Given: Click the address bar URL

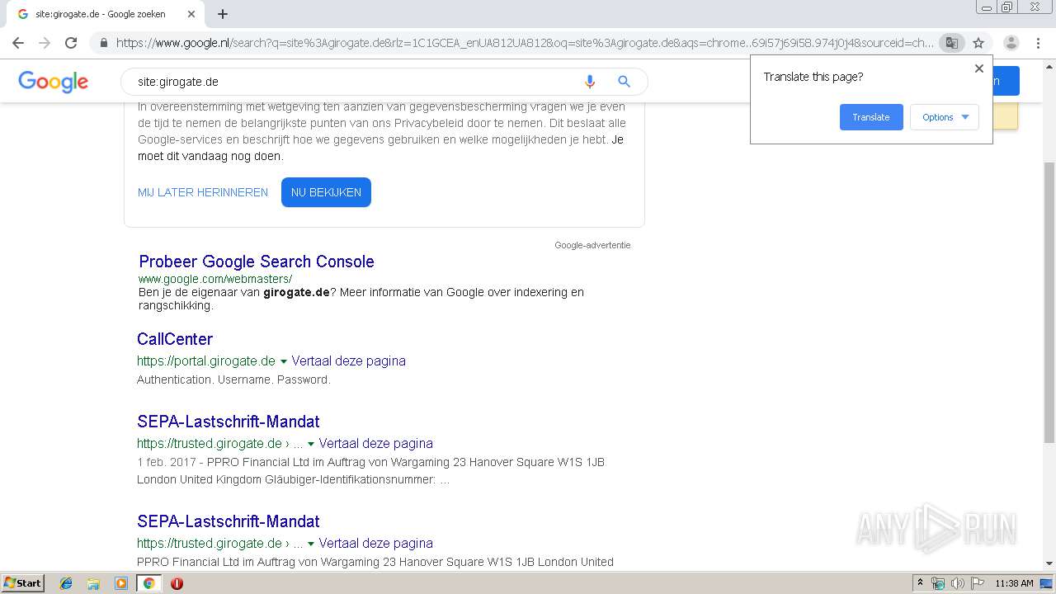Looking at the screenshot, I should [525, 43].
